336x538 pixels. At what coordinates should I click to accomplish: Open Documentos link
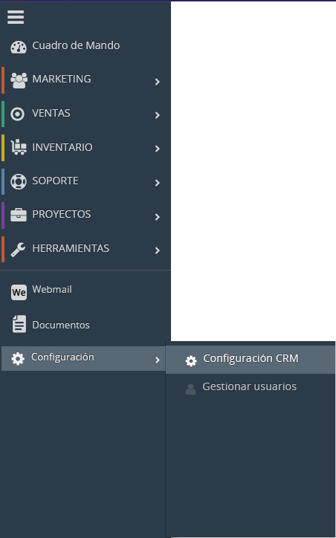pos(61,325)
